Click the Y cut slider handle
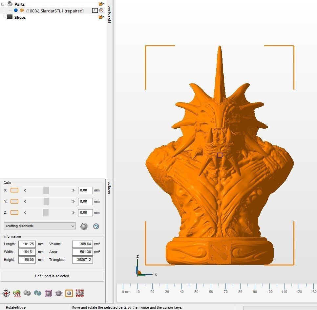Screen dimensions: 317x310 tap(46, 201)
